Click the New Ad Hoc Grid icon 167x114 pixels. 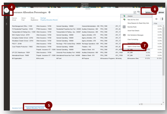coord(124,19)
